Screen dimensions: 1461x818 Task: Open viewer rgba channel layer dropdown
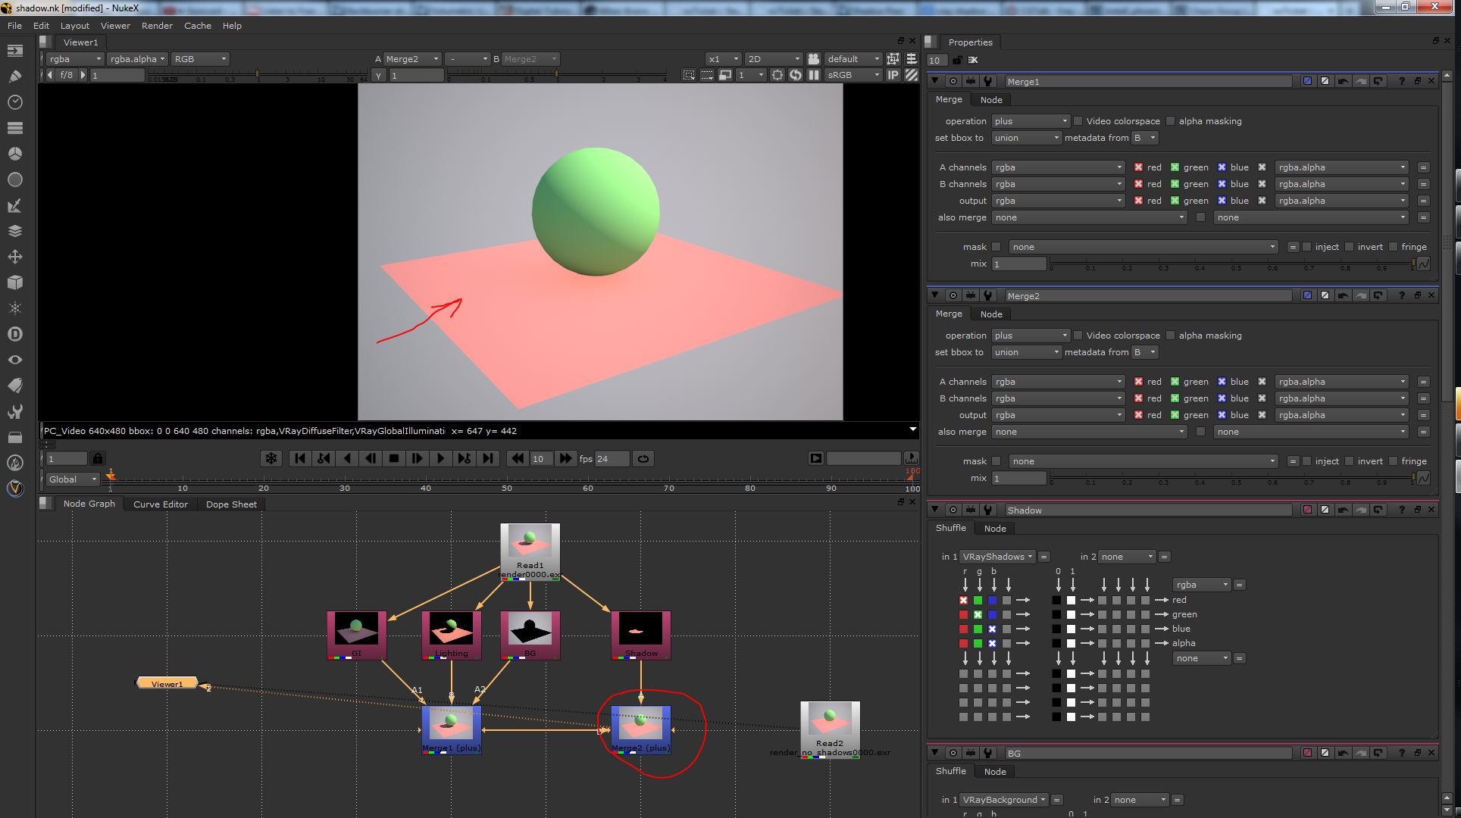tap(74, 59)
